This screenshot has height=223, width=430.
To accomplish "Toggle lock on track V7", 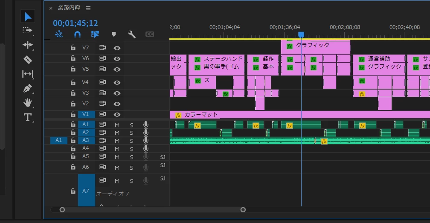I will 73,48.
